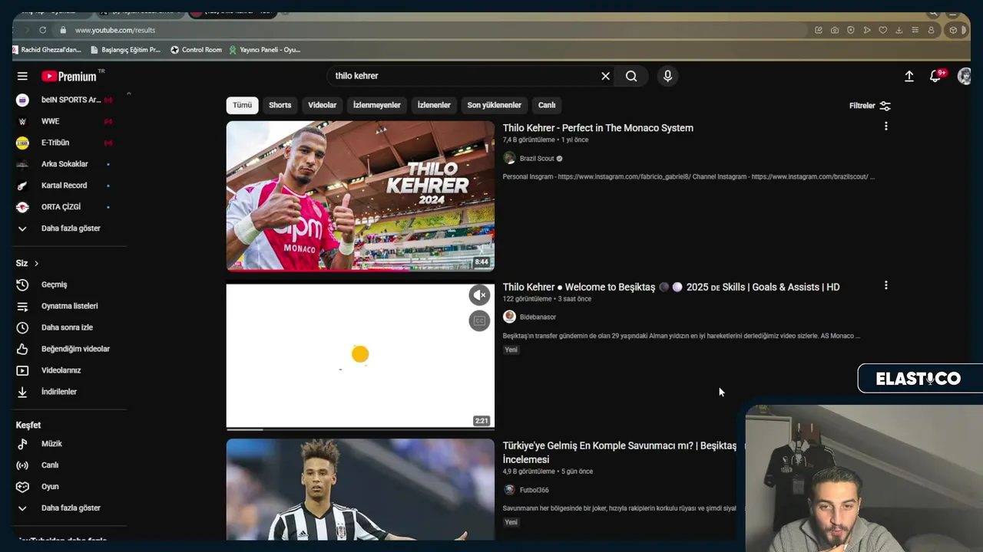Image resolution: width=983 pixels, height=552 pixels.
Task: Run search with the magnifier button
Action: [x=631, y=76]
